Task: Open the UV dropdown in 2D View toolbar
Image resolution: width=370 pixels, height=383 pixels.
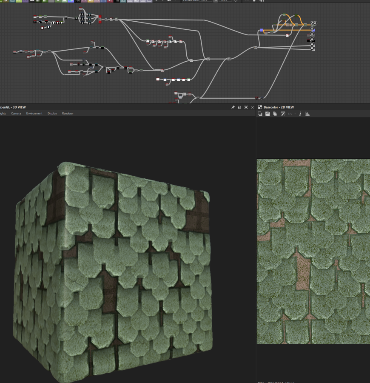Action: tap(292, 114)
